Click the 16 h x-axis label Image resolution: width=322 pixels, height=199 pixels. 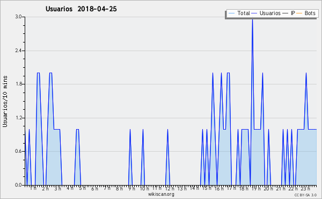[x=219, y=188]
